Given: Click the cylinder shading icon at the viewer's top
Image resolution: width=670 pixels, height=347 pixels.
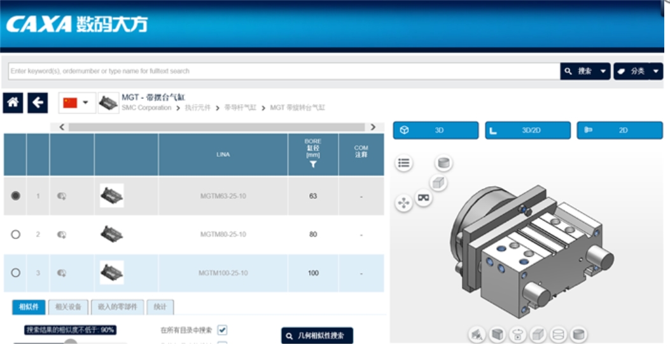Looking at the screenshot, I should click(x=444, y=163).
